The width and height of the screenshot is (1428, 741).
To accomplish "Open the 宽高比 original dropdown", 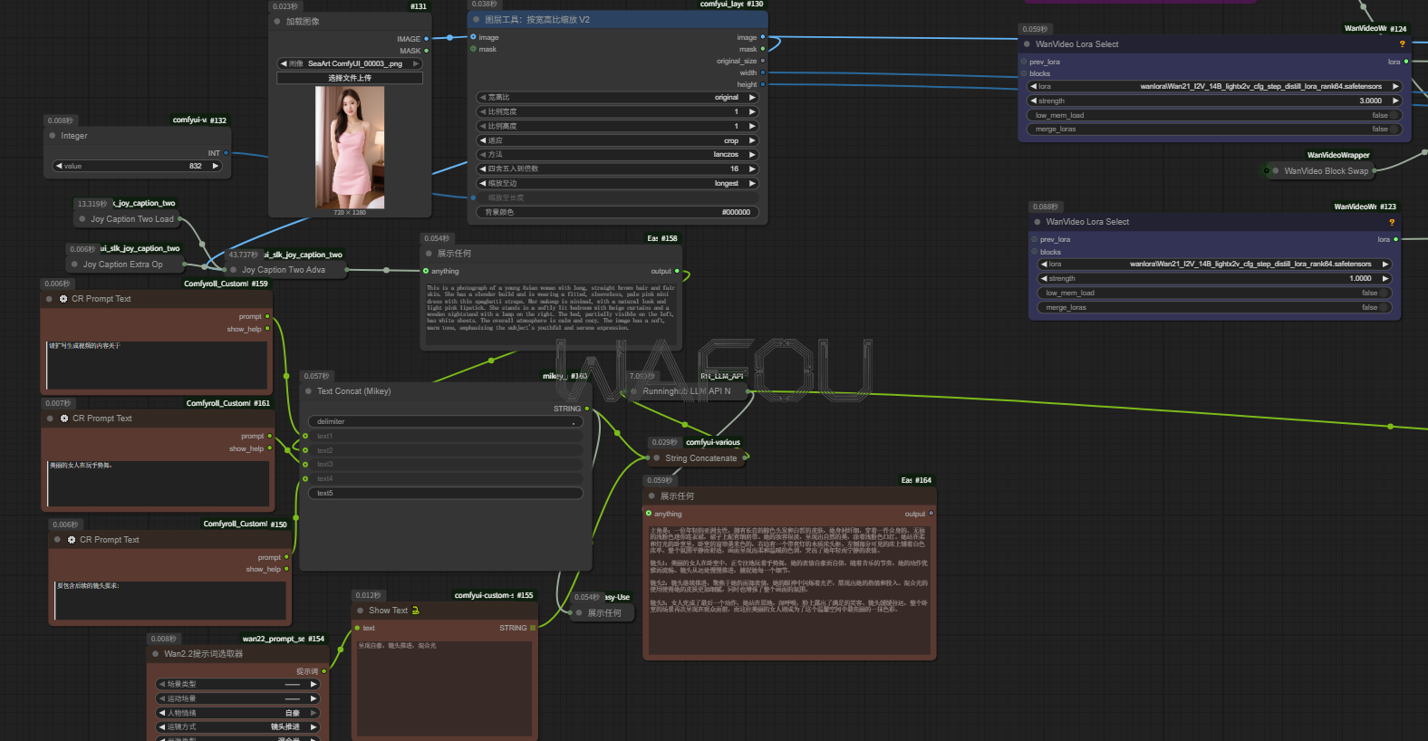I will (617, 97).
